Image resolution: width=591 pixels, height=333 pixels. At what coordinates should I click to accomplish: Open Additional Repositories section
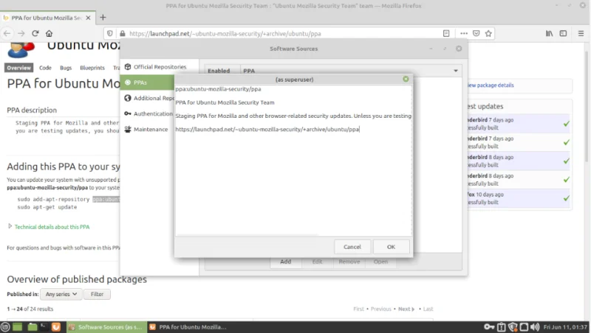pos(148,98)
